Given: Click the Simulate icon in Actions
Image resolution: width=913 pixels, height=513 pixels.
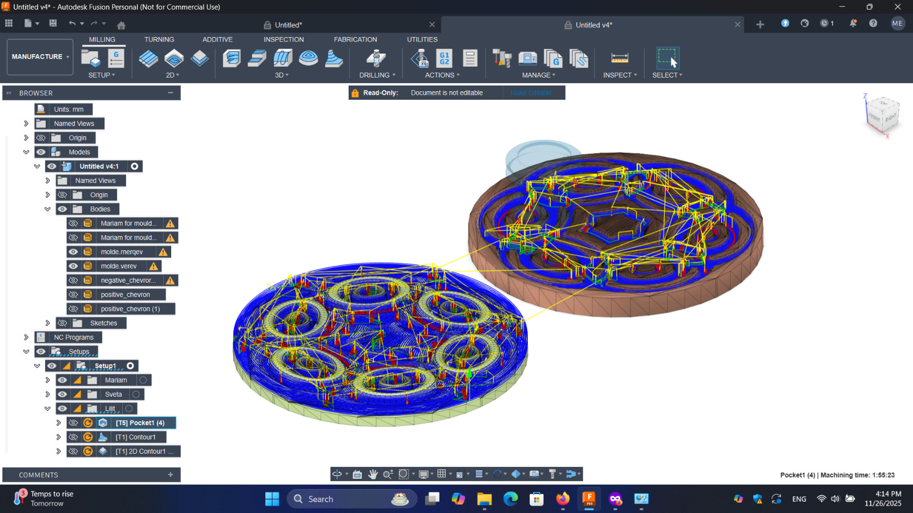Looking at the screenshot, I should (x=420, y=58).
